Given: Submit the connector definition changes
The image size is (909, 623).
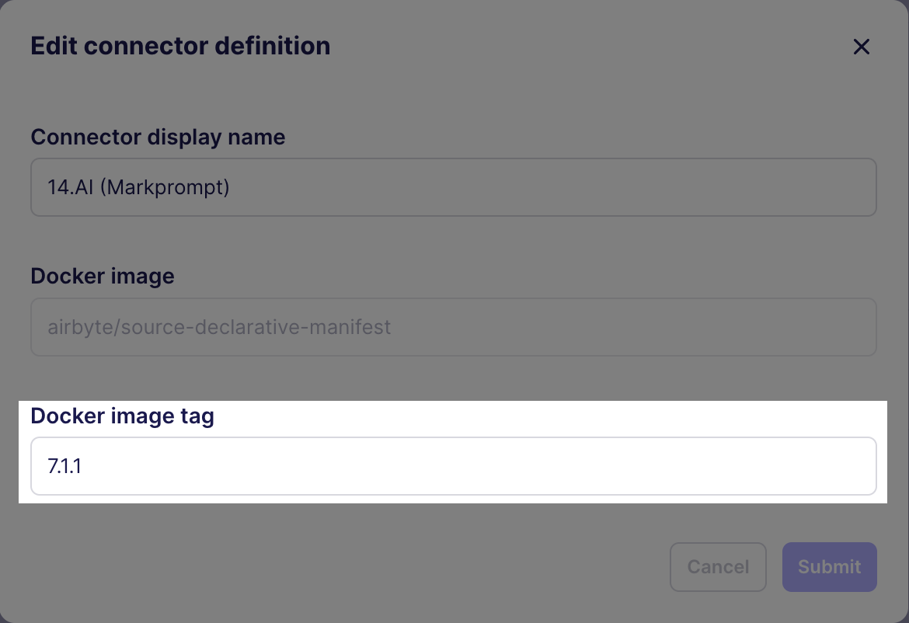Looking at the screenshot, I should [829, 567].
